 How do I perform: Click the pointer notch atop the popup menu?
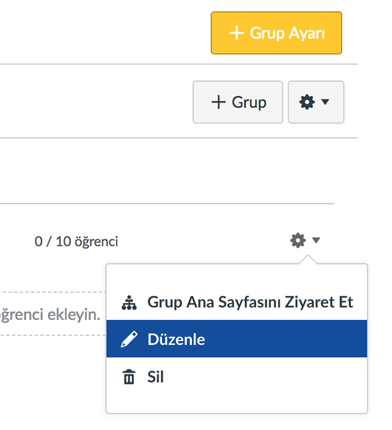coord(308,260)
